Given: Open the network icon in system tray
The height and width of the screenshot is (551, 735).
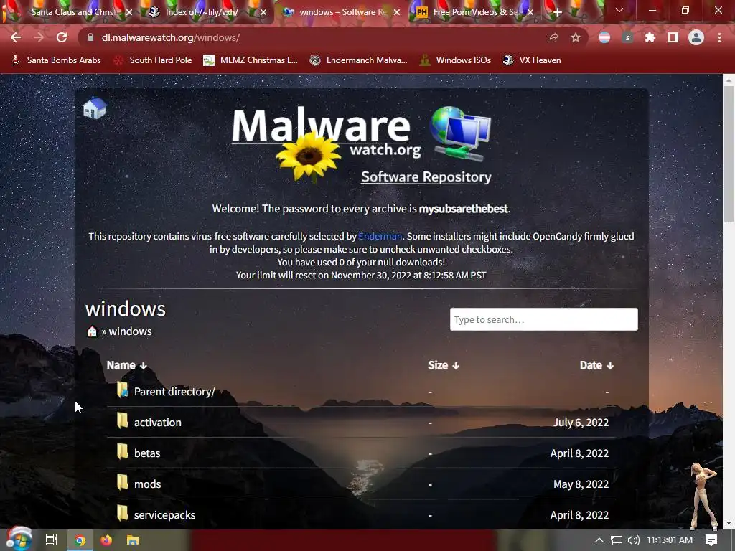Looking at the screenshot, I should (x=617, y=540).
